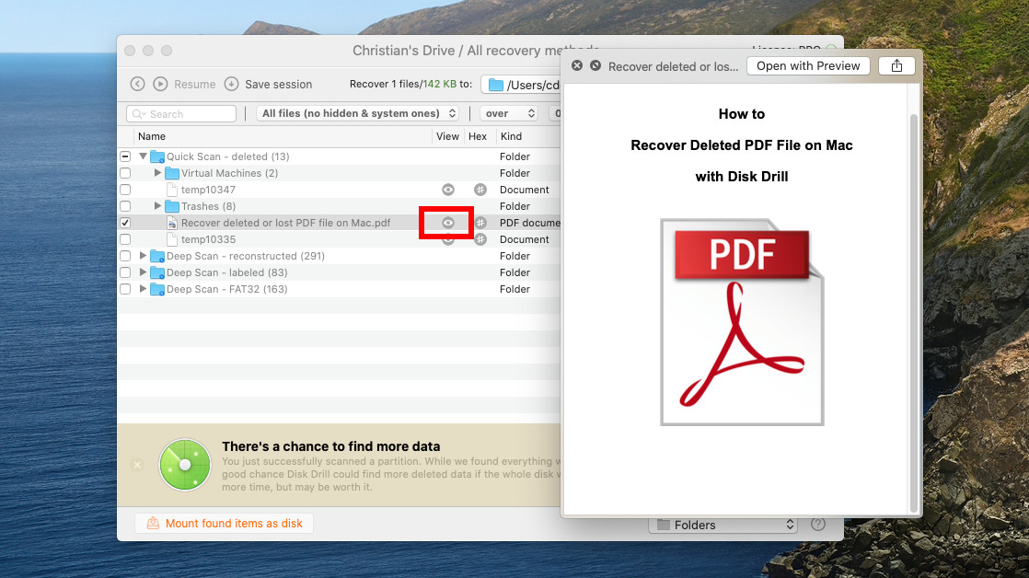Click into the Search field
Screen dimensions: 1029x578
(x=181, y=113)
